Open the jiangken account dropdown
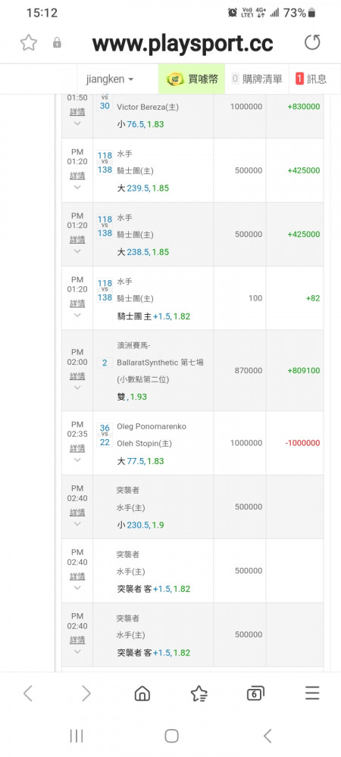The image size is (341, 757). tap(110, 79)
